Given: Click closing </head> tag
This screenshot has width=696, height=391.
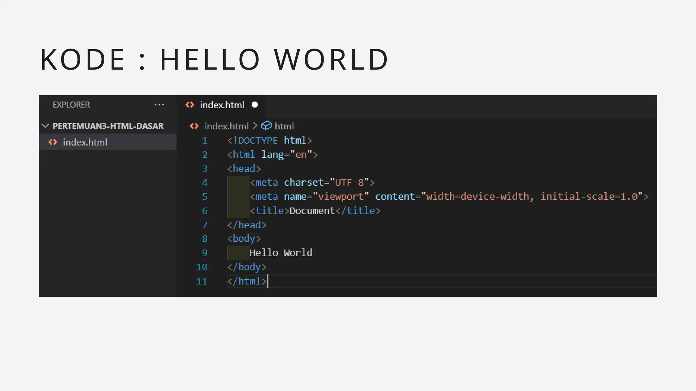Looking at the screenshot, I should coord(247,225).
